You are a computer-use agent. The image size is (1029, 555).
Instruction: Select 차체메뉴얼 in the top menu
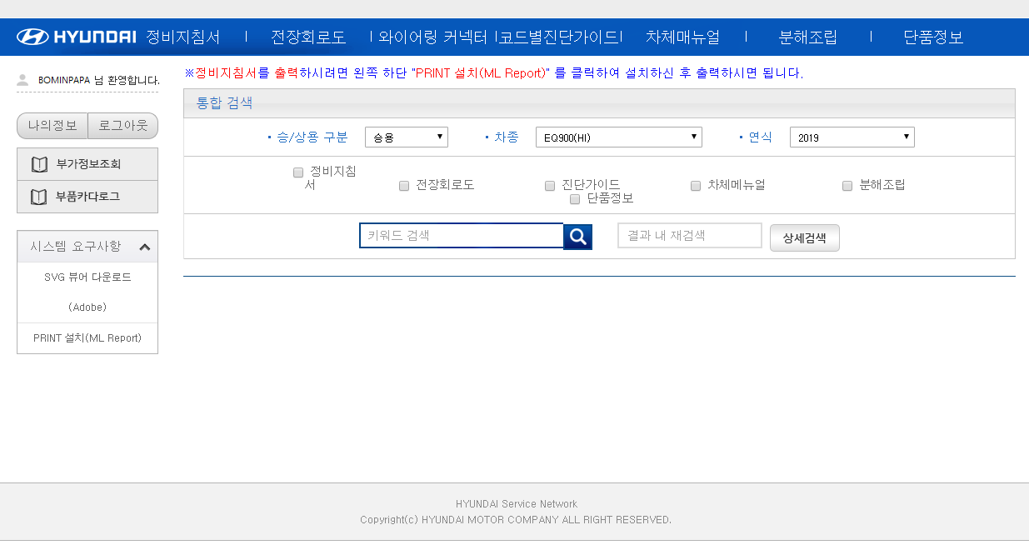tap(682, 37)
